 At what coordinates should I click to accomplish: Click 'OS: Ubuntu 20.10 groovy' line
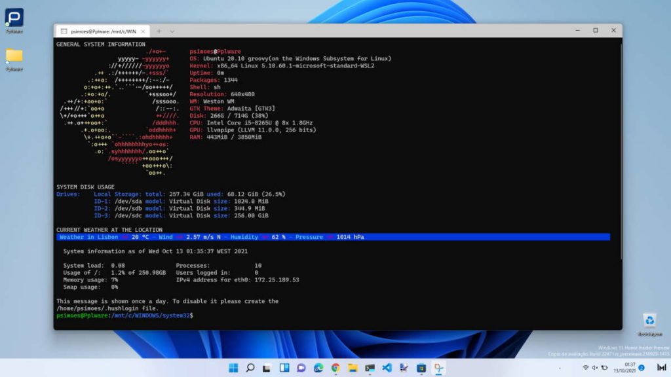(290, 58)
